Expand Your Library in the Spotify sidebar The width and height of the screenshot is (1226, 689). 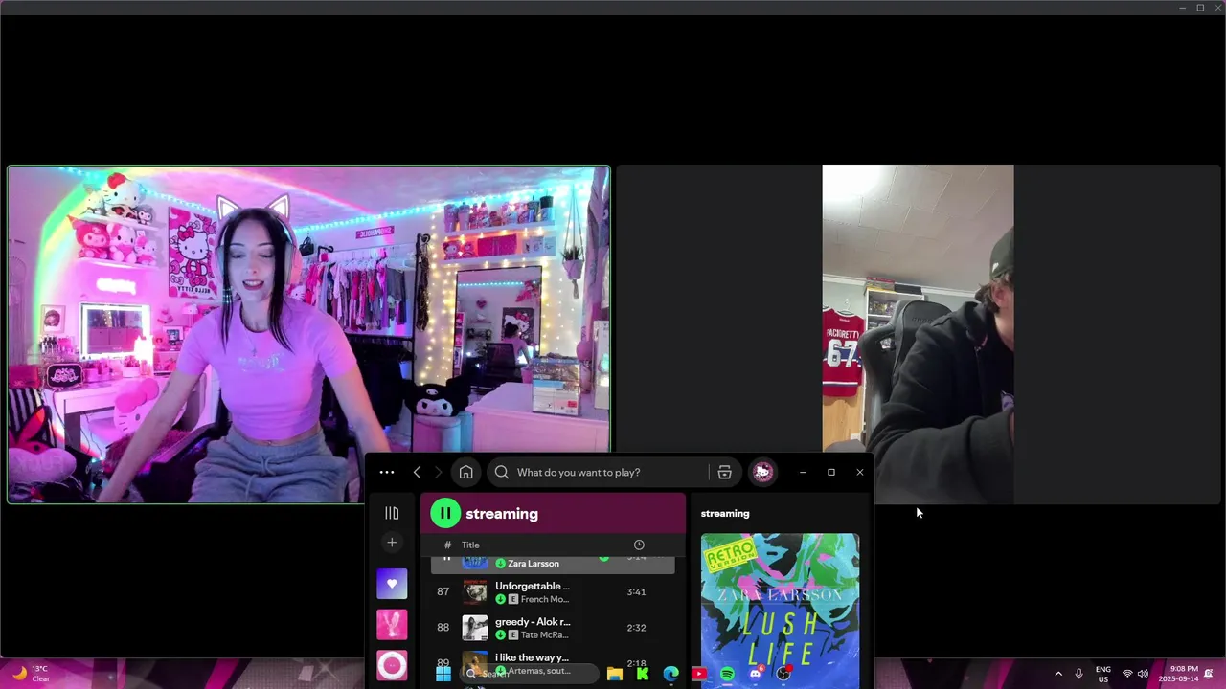tap(392, 513)
